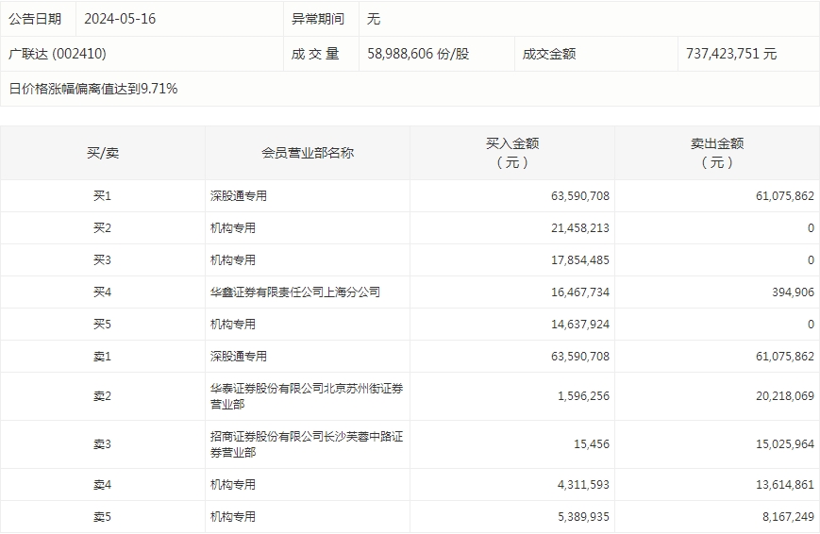Click 深股通专用 in the 买1 row

coord(239,196)
